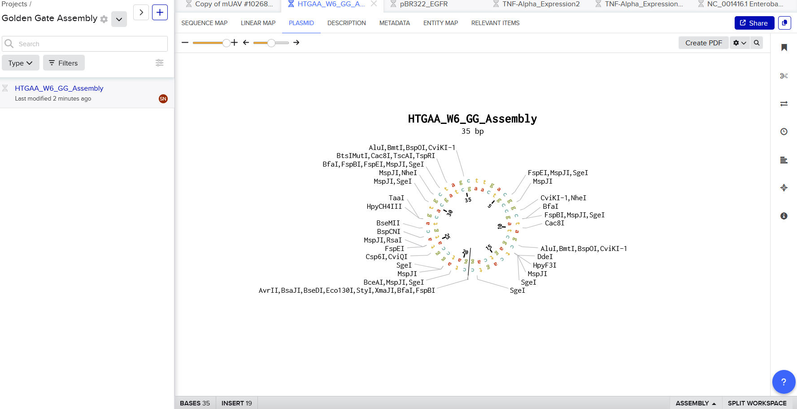797x409 pixels.
Task: Collapse sidebar with right chevron button
Action: [x=141, y=12]
